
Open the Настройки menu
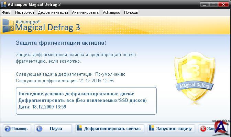(24, 12)
